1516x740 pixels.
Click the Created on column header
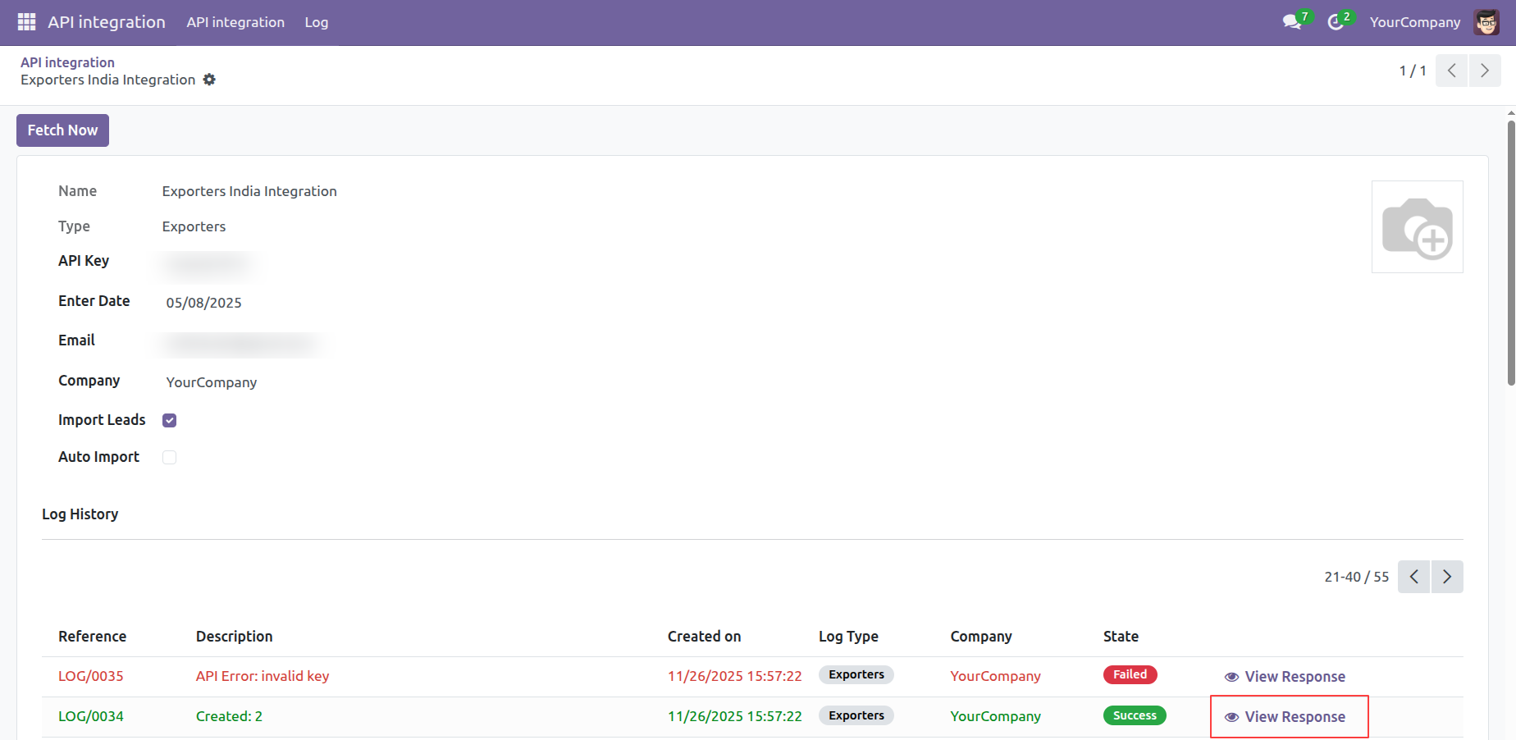pos(705,637)
